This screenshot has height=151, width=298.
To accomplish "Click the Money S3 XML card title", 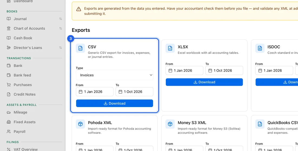I will pyautogui.click(x=192, y=123).
